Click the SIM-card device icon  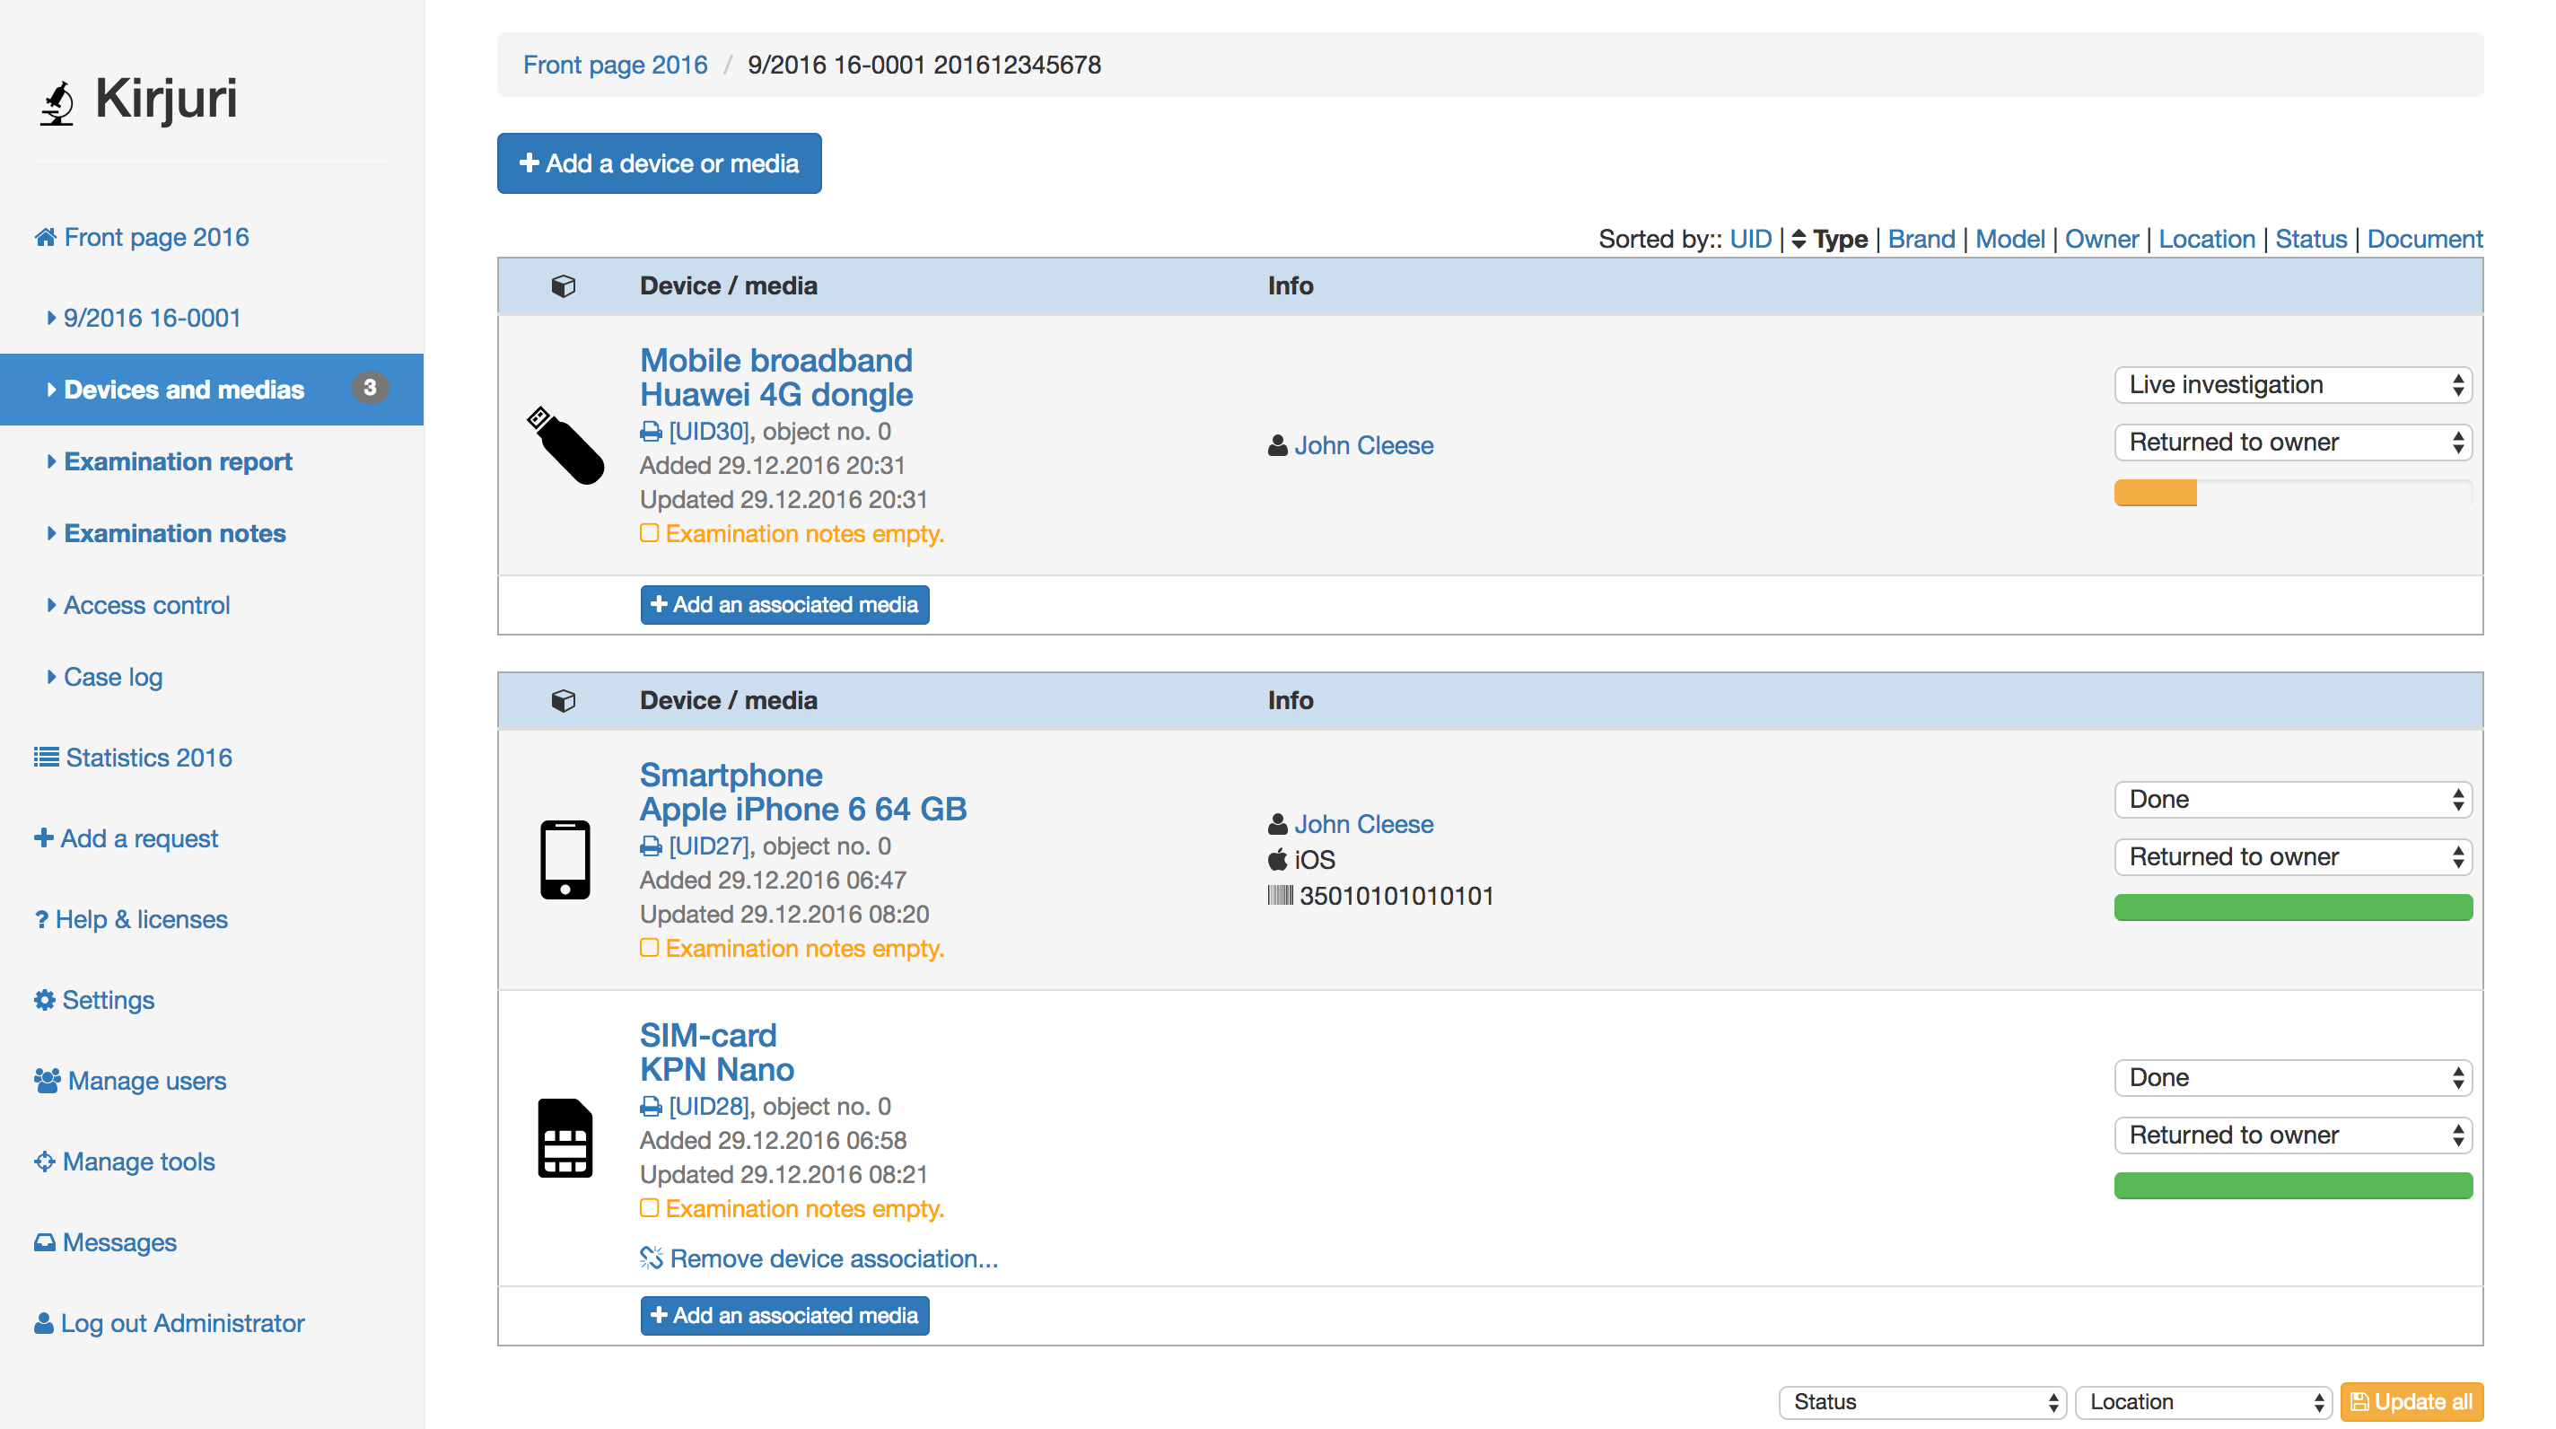(x=565, y=1137)
